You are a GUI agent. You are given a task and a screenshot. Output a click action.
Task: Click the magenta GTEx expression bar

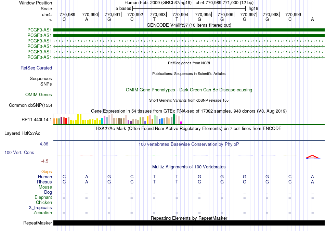click(181, 123)
